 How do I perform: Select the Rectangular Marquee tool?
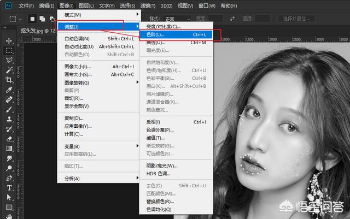click(9, 51)
